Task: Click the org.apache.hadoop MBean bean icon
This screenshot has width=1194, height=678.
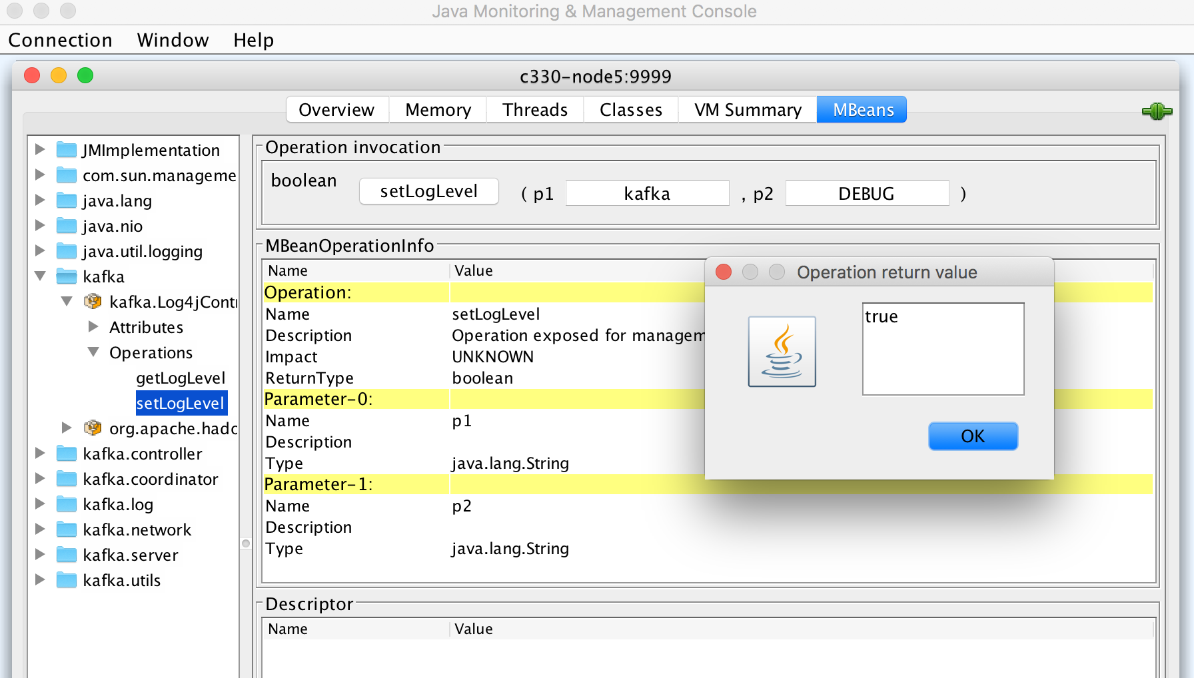Action: point(92,428)
